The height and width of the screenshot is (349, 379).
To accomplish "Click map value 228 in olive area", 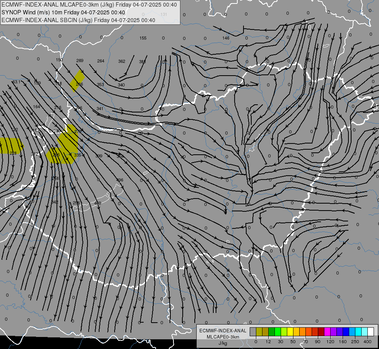I will [13, 153].
